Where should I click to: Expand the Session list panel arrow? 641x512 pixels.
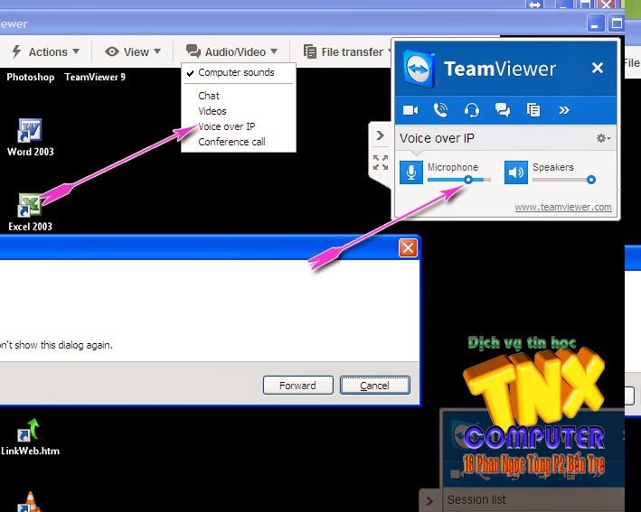coord(429,500)
